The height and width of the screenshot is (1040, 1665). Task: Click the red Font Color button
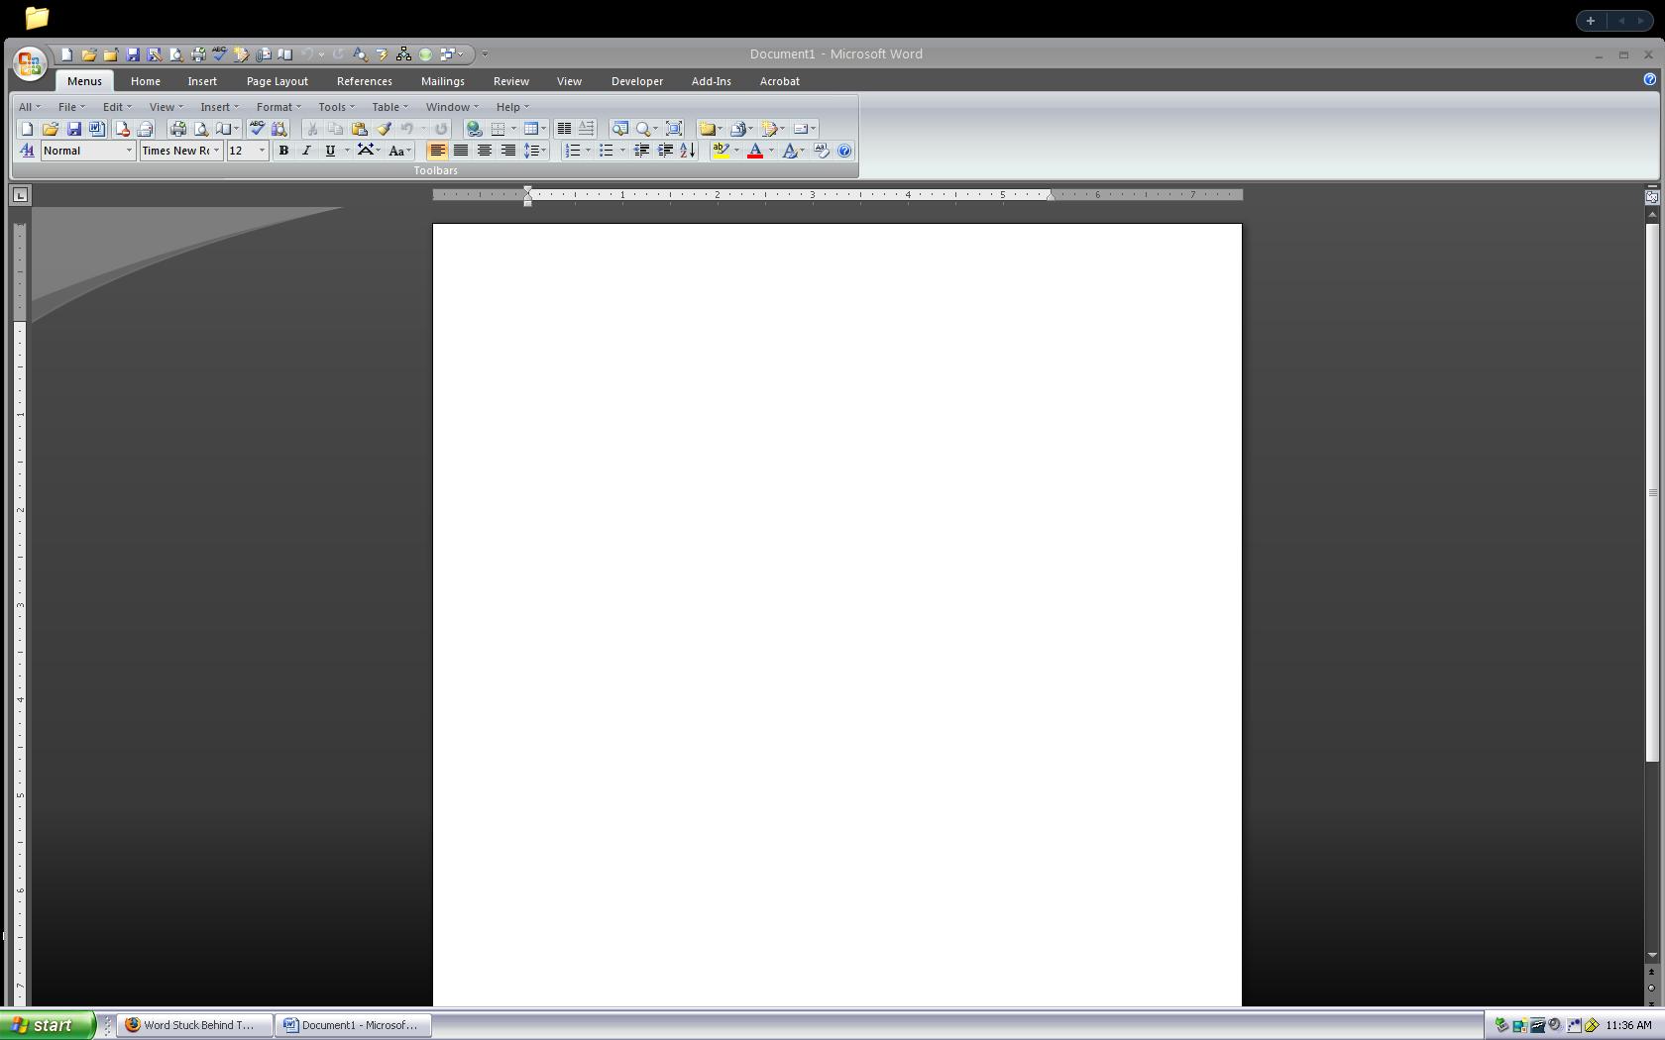755,151
